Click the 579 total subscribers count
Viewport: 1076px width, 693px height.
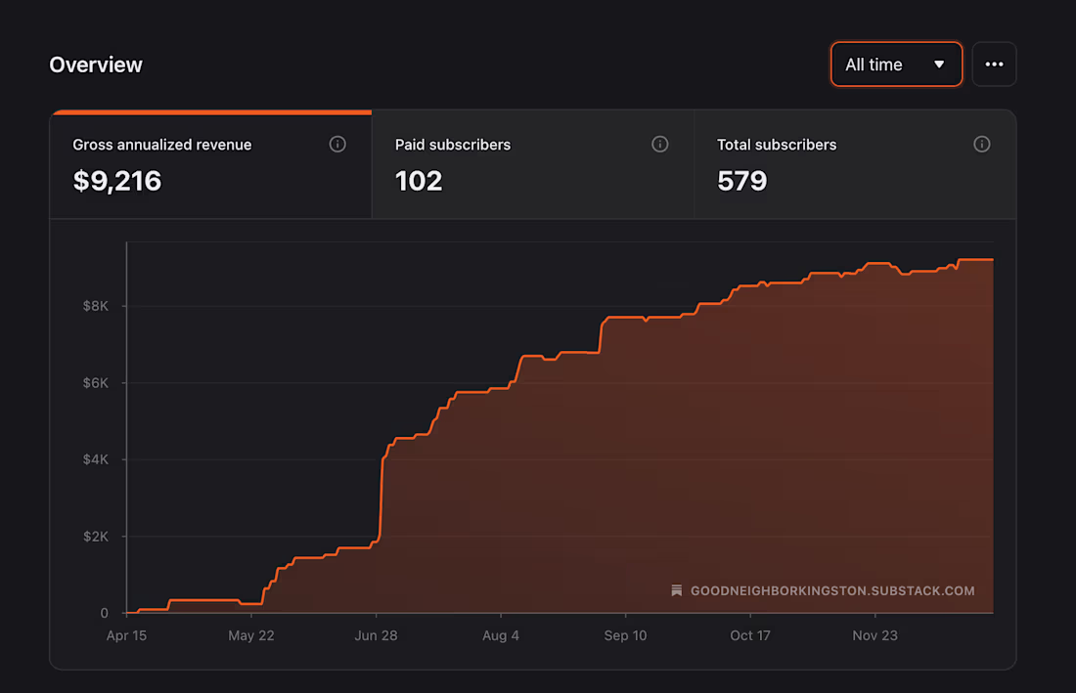(x=741, y=181)
